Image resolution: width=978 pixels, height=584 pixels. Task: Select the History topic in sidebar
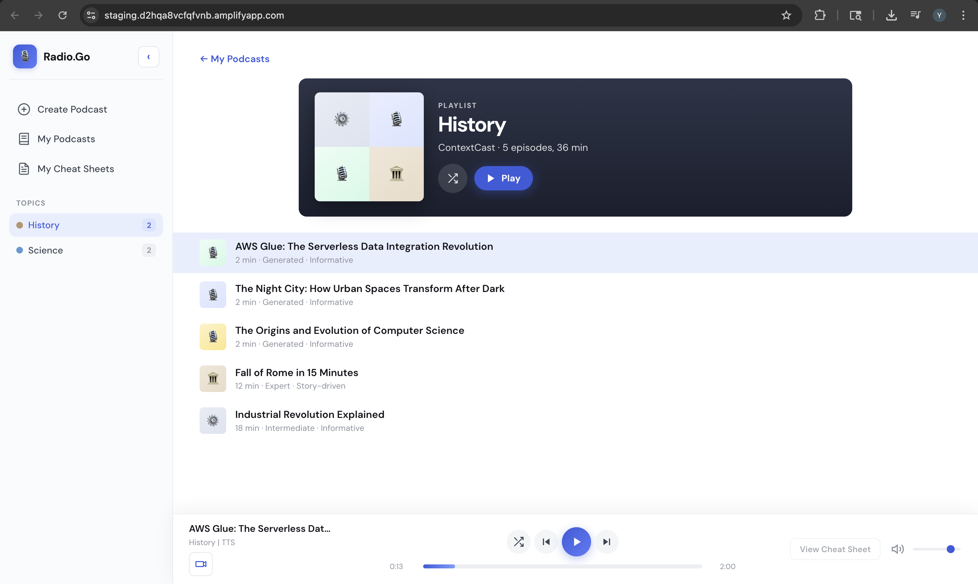(44, 225)
